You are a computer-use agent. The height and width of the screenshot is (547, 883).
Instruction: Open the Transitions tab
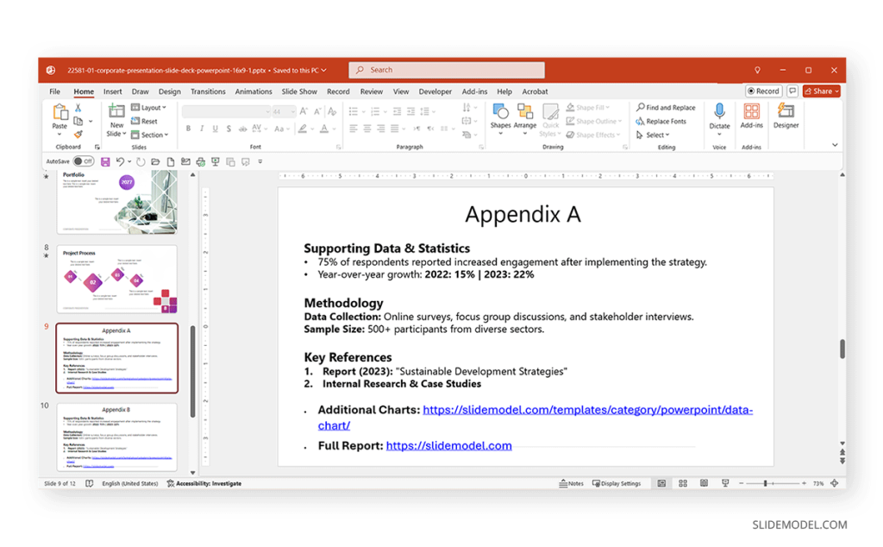click(208, 91)
